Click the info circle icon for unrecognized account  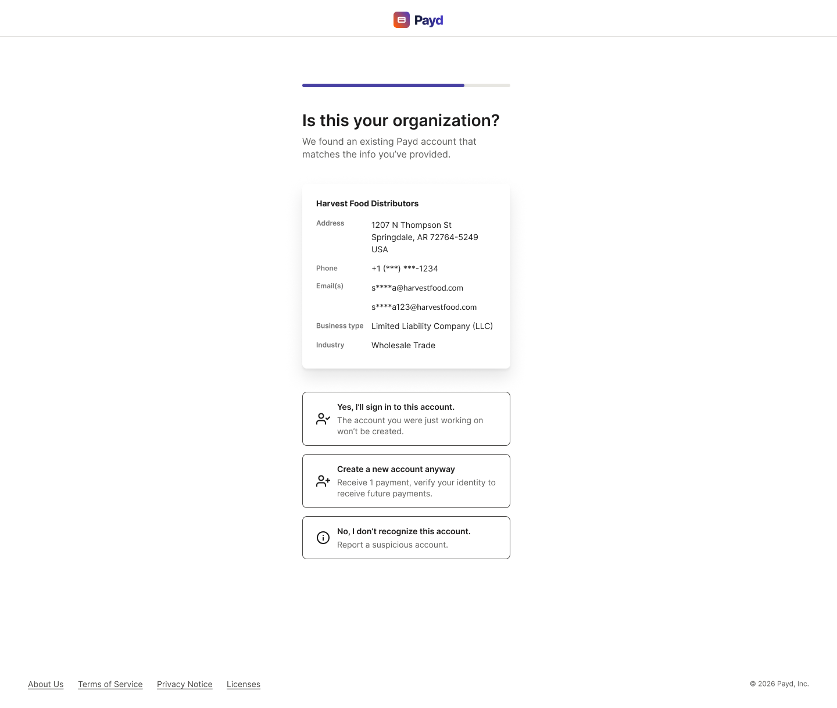(x=323, y=538)
